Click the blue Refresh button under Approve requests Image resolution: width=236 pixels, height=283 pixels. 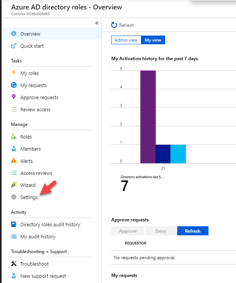(x=193, y=231)
